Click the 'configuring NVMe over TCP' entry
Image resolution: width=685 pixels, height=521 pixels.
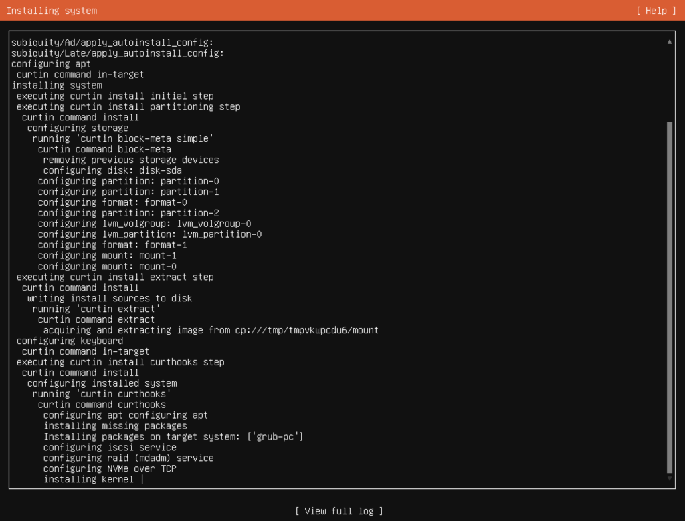tap(115, 468)
